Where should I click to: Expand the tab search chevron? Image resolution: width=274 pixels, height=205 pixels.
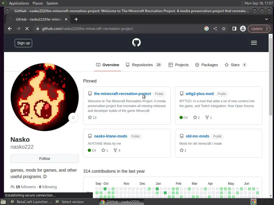pos(266,19)
